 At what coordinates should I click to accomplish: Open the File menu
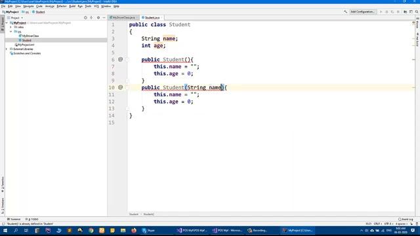point(3,6)
